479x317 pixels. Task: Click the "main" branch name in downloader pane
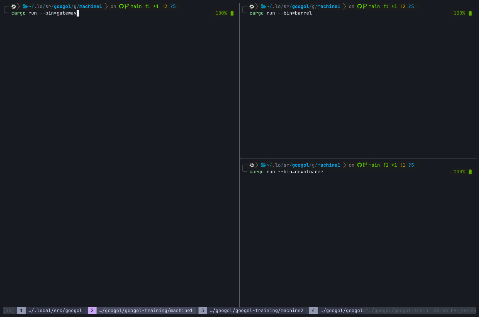pyautogui.click(x=374, y=165)
